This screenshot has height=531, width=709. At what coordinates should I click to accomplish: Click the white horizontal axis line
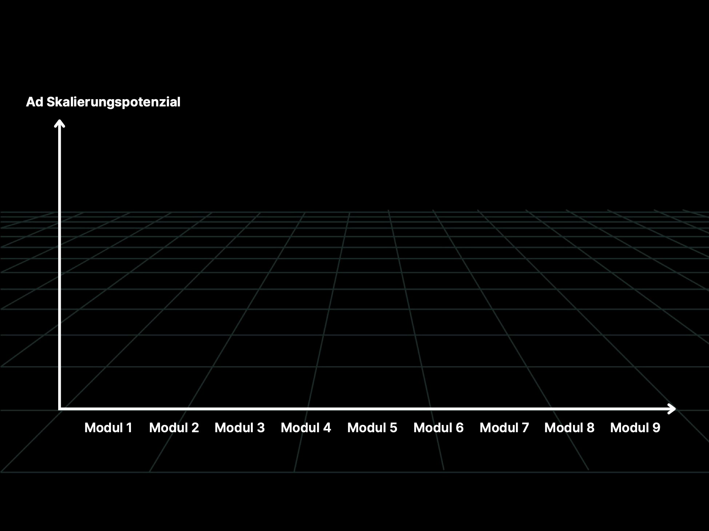364,409
